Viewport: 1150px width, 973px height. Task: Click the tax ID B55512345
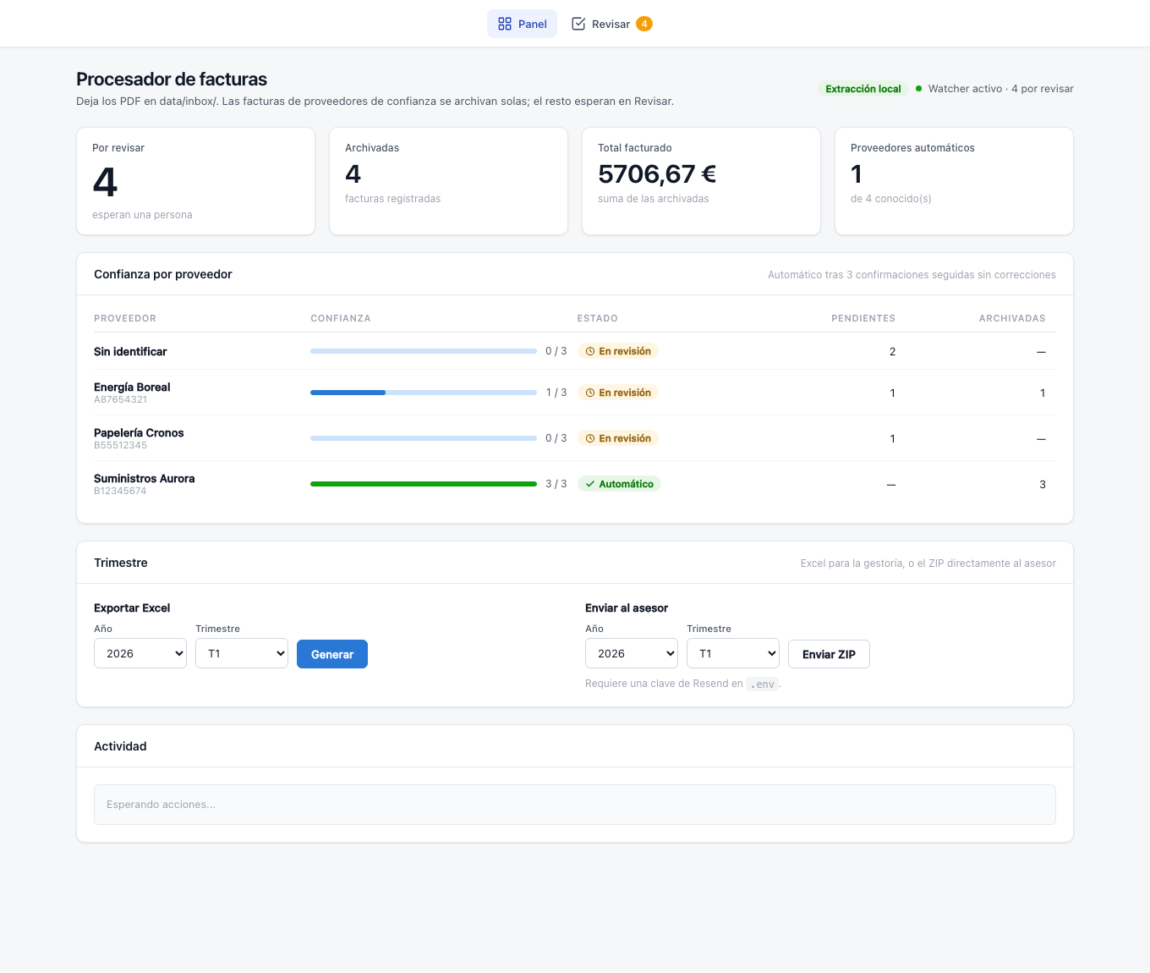point(120,445)
